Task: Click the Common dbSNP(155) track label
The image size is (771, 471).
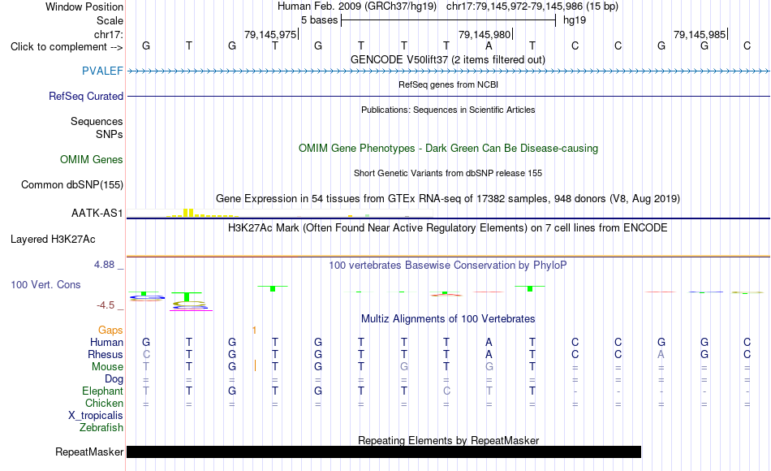Action: click(72, 184)
